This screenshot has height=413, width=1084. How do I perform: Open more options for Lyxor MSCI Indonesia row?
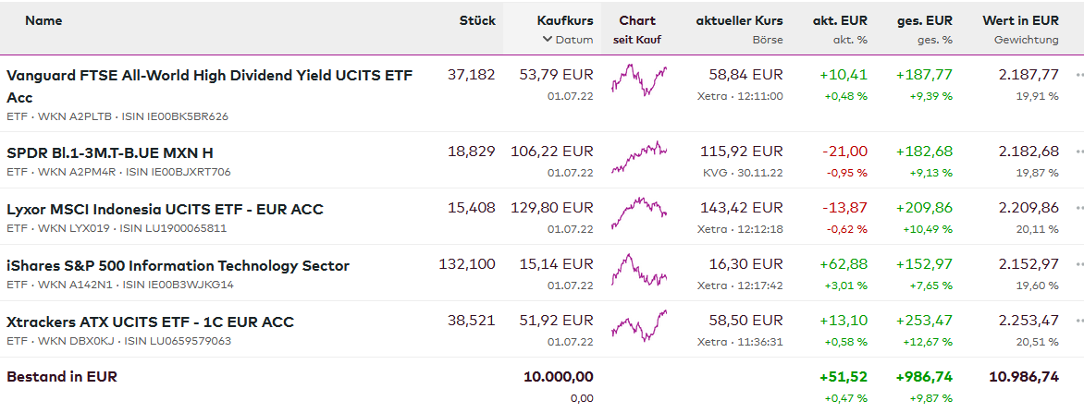[x=1078, y=209]
